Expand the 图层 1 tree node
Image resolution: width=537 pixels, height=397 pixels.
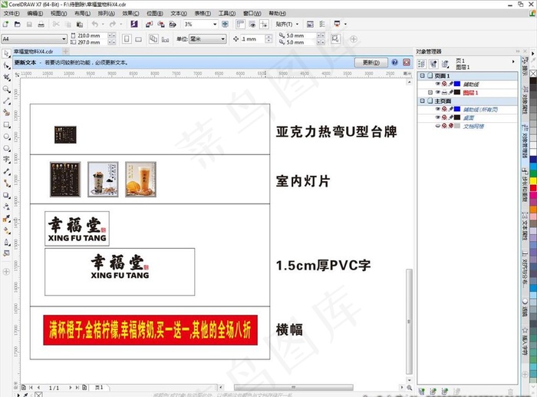click(430, 92)
